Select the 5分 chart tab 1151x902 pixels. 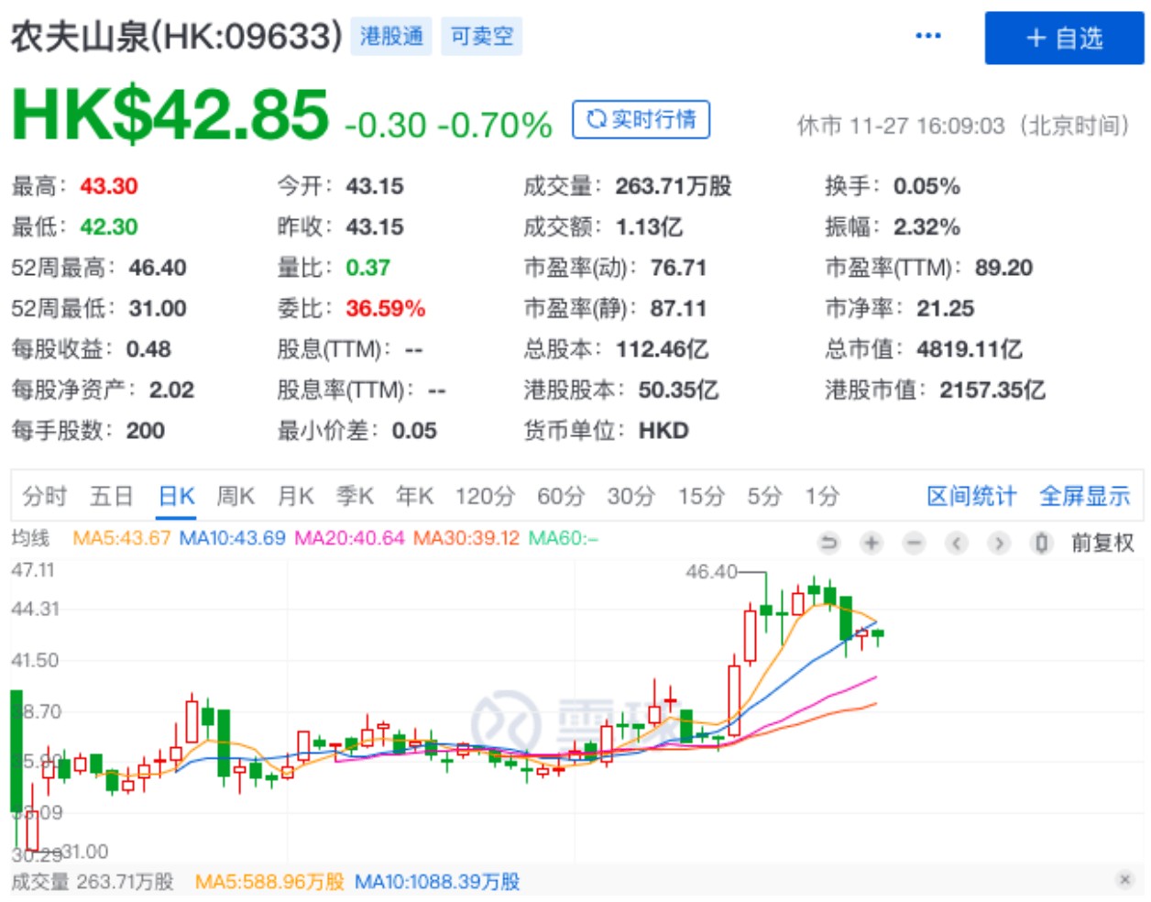coord(765,497)
